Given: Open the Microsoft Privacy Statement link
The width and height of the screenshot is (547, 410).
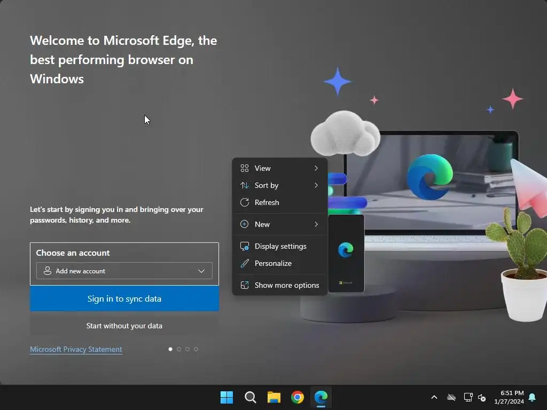Looking at the screenshot, I should pyautogui.click(x=76, y=349).
